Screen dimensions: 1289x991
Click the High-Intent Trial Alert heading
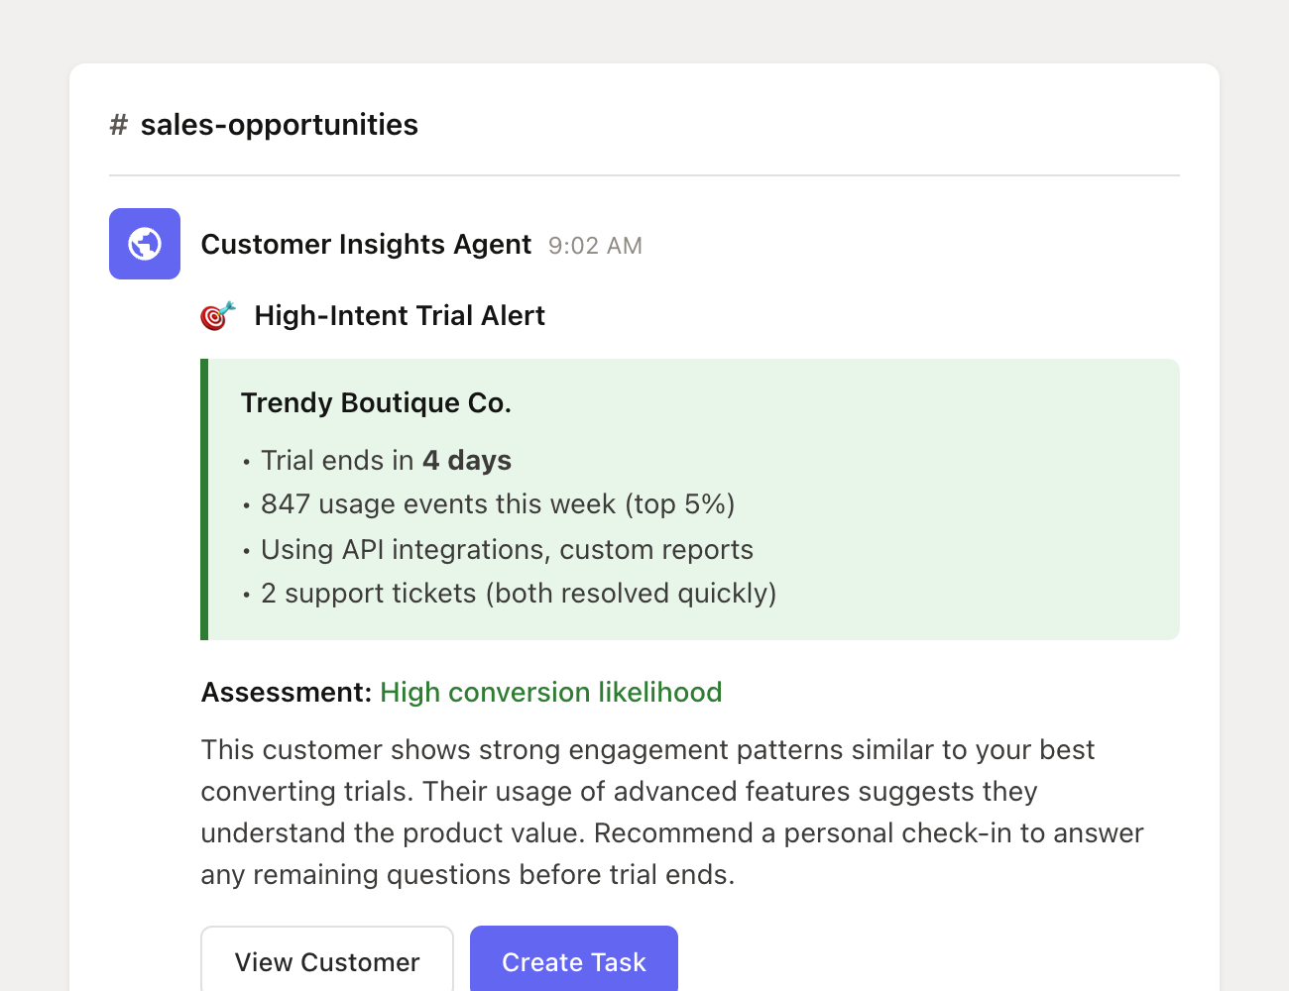[x=400, y=315]
